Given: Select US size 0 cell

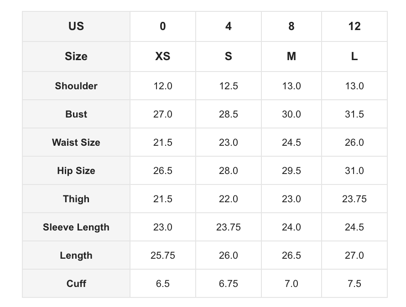Looking at the screenshot, I should pos(162,26).
